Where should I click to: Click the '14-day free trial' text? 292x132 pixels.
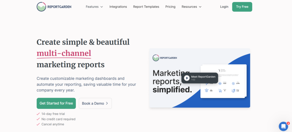click(53, 114)
